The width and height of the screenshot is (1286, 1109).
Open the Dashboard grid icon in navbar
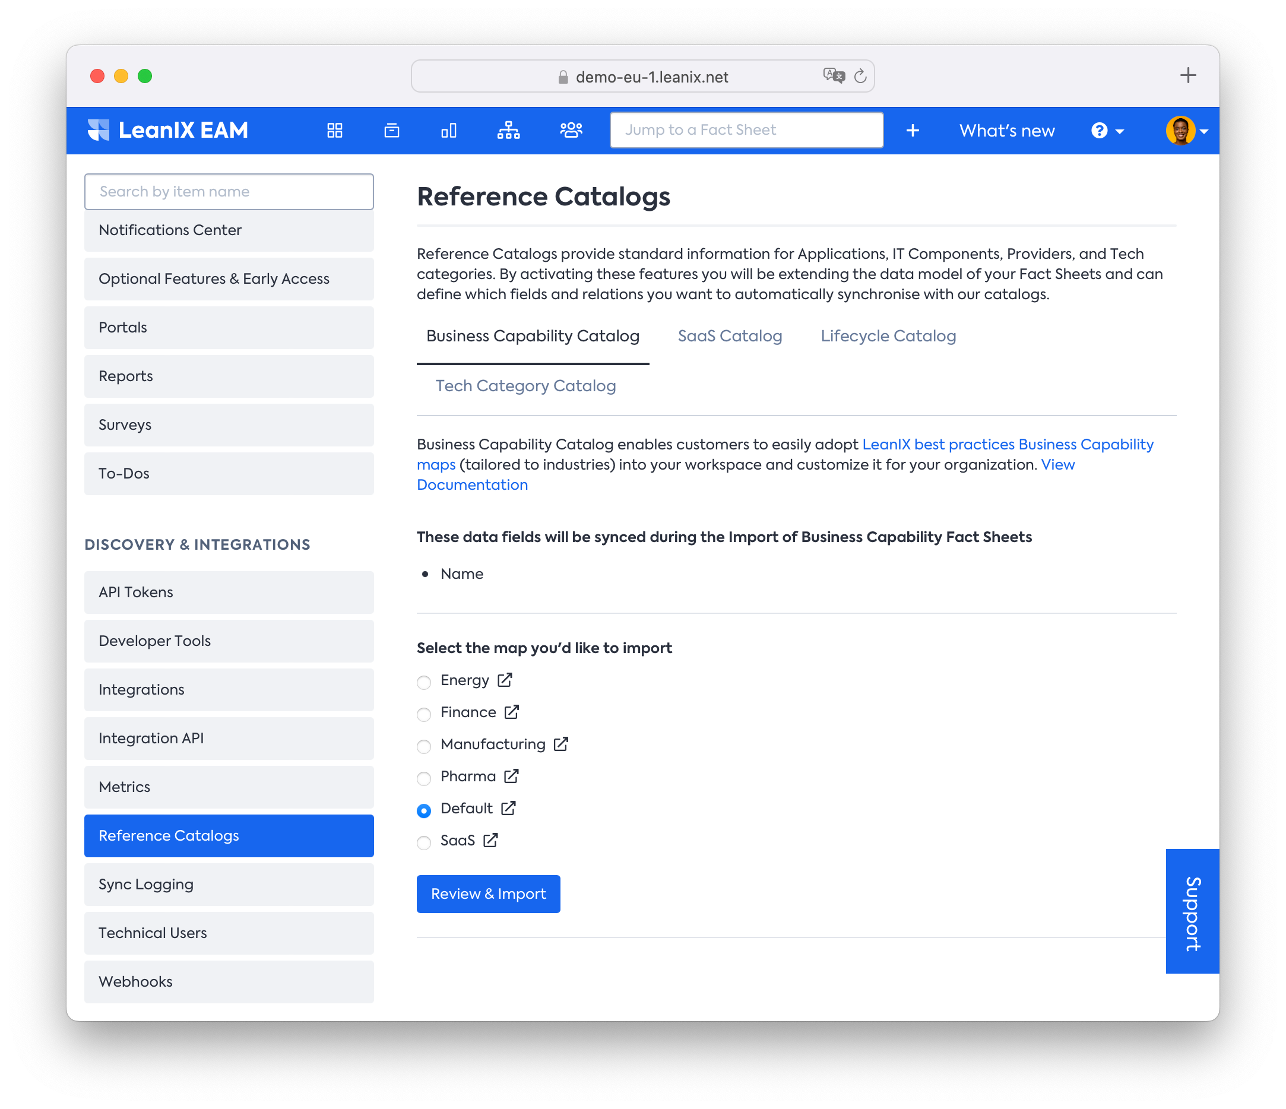(334, 131)
